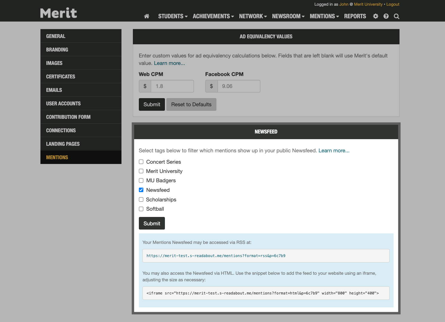
Task: Click the Merit logo
Action: 59,13
